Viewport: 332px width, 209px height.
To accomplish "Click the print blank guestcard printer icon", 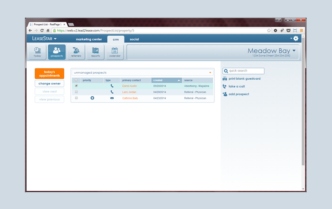I will (225, 79).
